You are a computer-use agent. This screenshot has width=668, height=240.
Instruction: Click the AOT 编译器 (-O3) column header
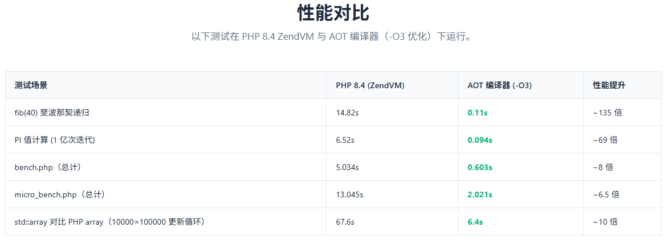499,85
